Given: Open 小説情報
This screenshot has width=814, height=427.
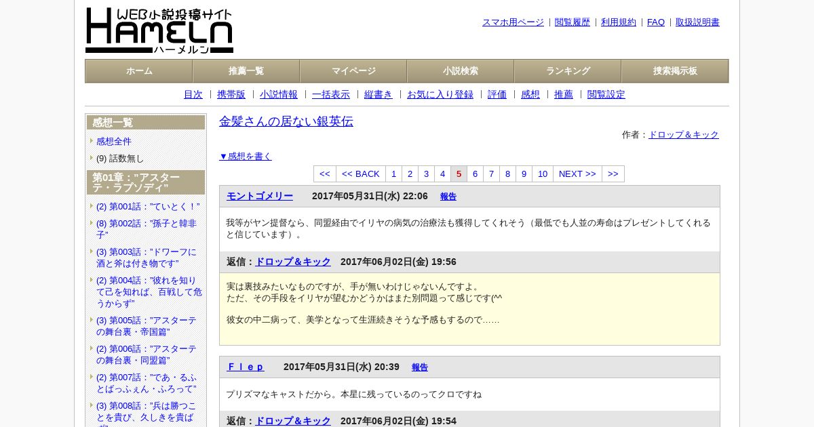Looking at the screenshot, I should [279, 94].
